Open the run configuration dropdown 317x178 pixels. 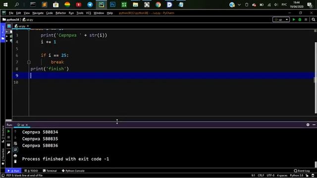[281, 20]
